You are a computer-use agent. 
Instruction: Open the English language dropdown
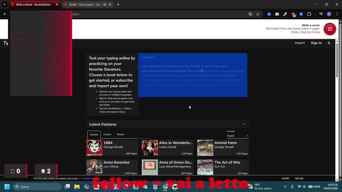(x=238, y=136)
